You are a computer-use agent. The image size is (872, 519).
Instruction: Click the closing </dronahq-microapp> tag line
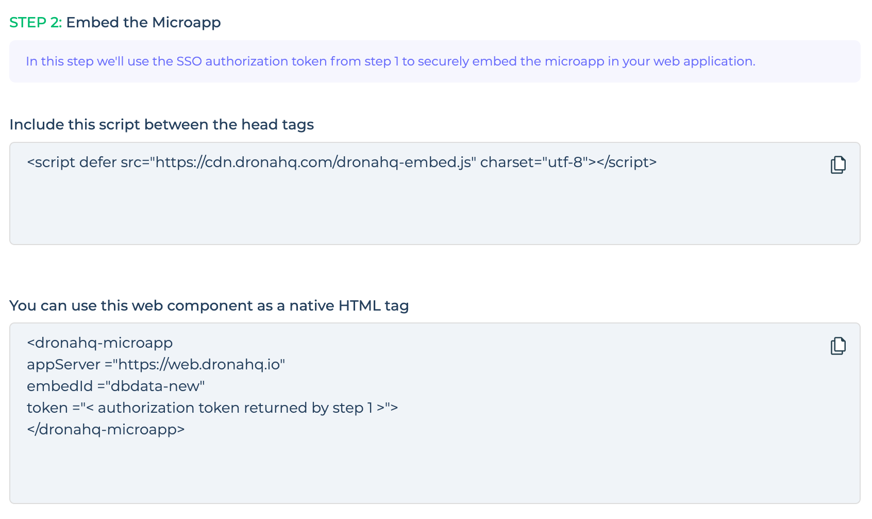coord(106,429)
